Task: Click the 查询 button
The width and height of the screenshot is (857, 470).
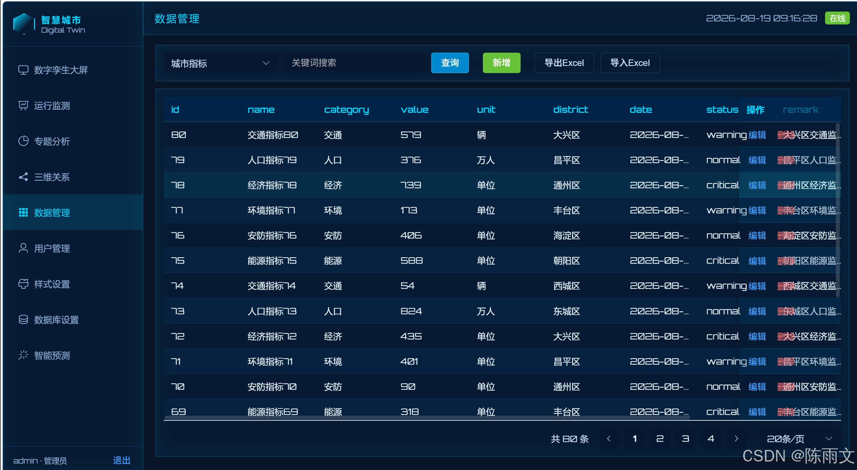Action: tap(450, 63)
